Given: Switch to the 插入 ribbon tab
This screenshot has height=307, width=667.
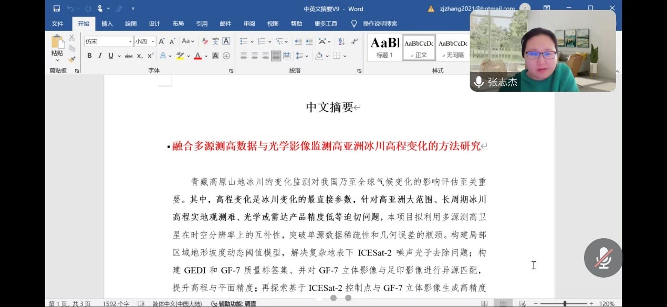Looking at the screenshot, I should 107,24.
